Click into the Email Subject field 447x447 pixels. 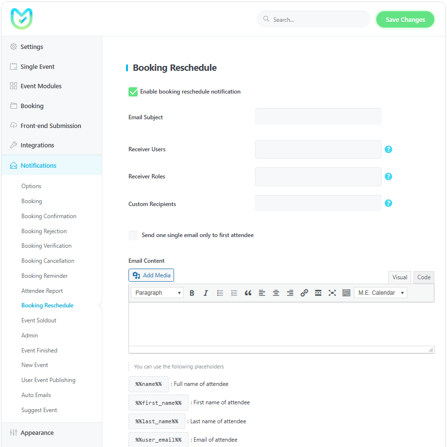pyautogui.click(x=318, y=117)
